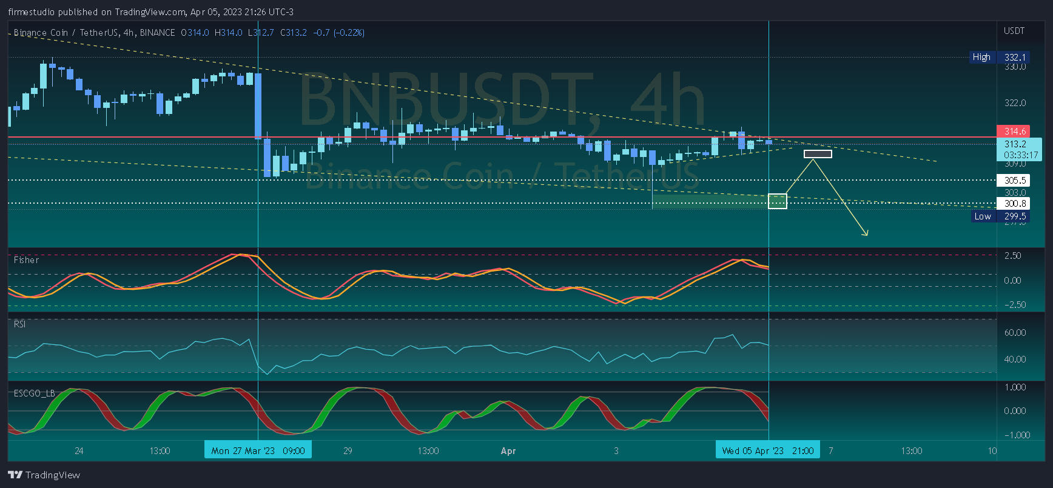Click the RSI indicator title
Image resolution: width=1053 pixels, height=488 pixels.
pyautogui.click(x=19, y=324)
